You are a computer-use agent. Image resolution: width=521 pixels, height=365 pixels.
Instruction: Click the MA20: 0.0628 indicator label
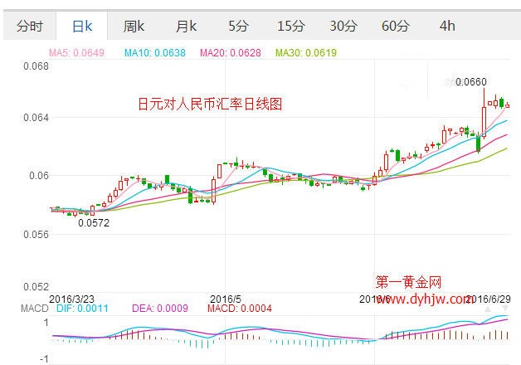coord(231,52)
